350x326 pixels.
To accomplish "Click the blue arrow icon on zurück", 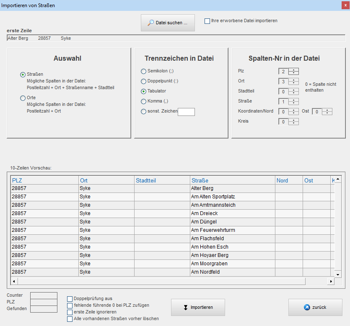I will pyautogui.click(x=307, y=308).
